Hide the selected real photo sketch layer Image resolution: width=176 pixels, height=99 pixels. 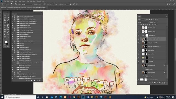click(138, 39)
